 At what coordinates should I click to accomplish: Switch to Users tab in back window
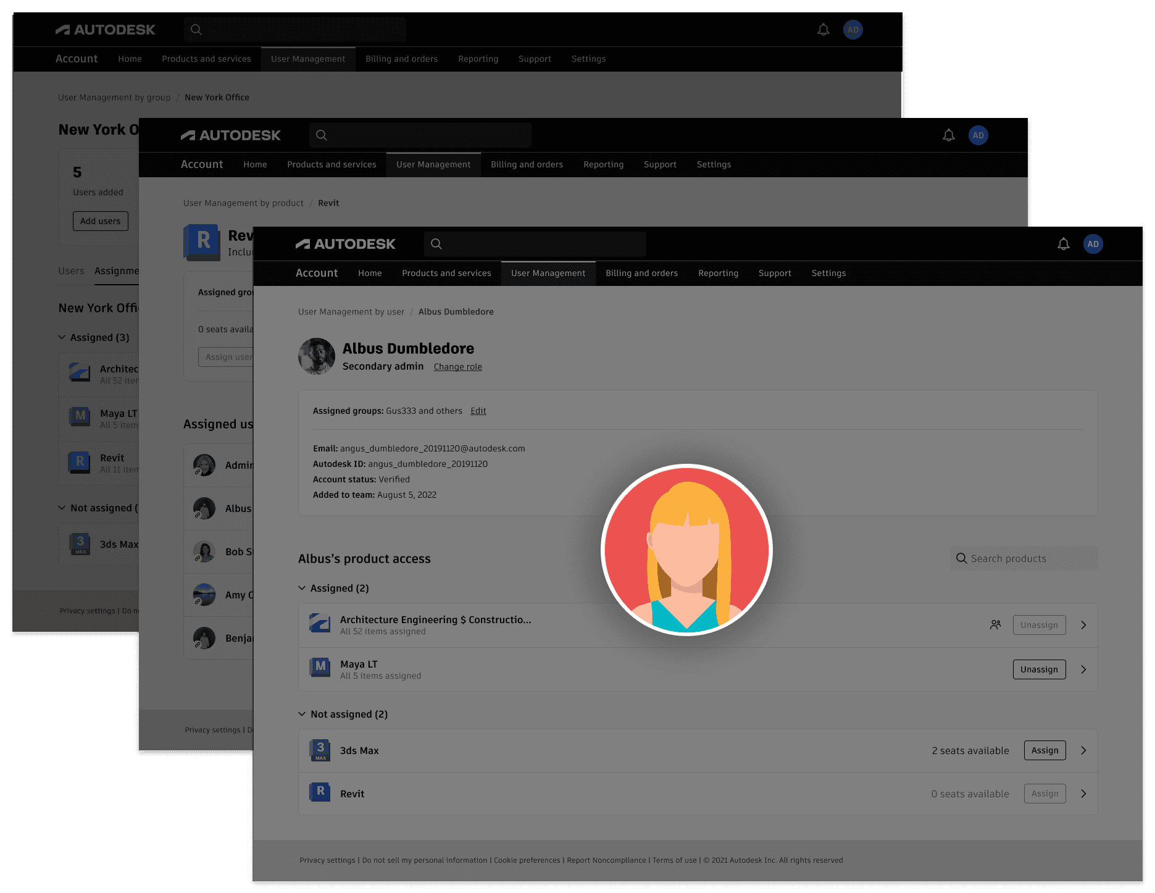[71, 270]
